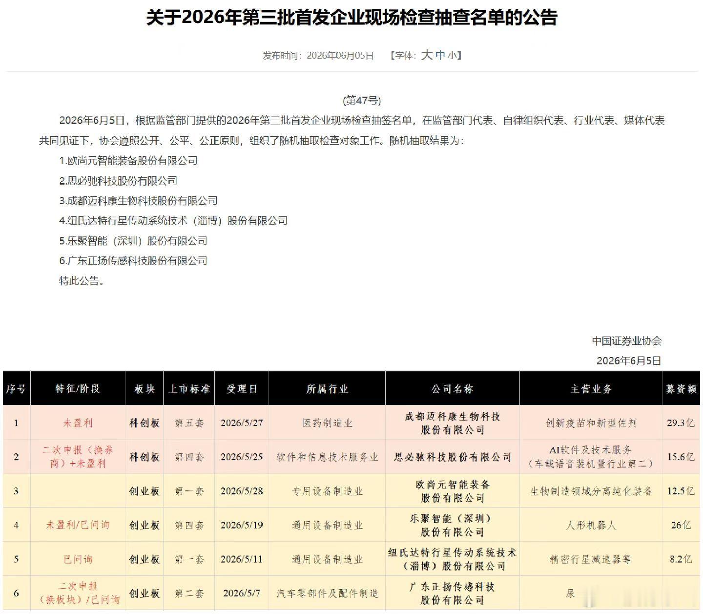The height and width of the screenshot is (614, 703).
Task: Click 第一套 in the 欧尚元 row
Action: (189, 491)
